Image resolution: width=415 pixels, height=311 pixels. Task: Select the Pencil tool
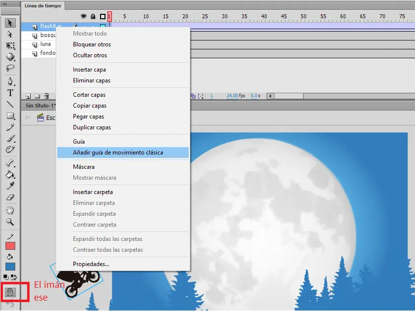pos(10,127)
